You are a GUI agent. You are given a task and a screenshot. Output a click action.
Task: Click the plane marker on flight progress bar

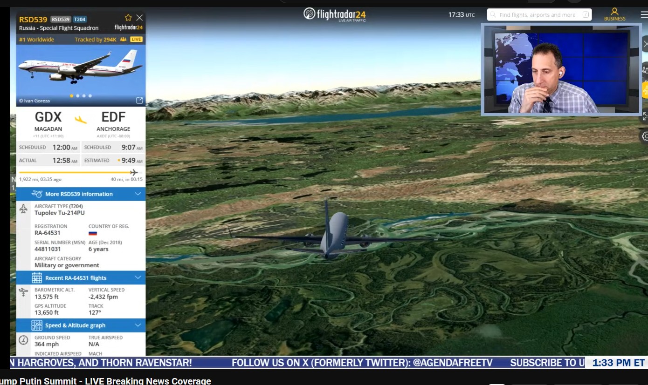(134, 173)
